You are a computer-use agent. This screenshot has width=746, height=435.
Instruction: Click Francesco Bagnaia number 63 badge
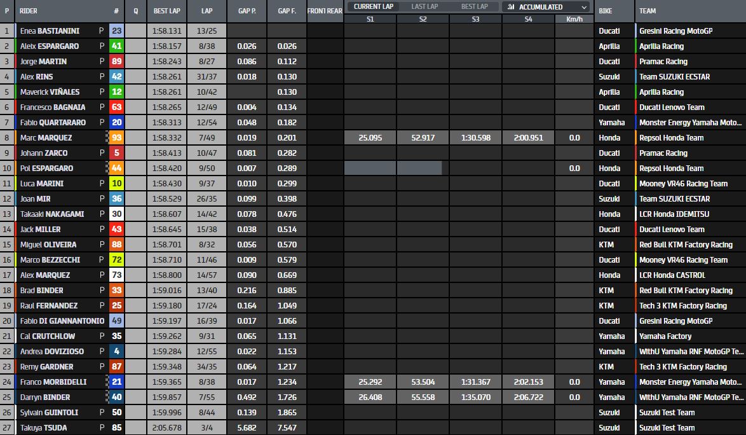click(x=116, y=107)
